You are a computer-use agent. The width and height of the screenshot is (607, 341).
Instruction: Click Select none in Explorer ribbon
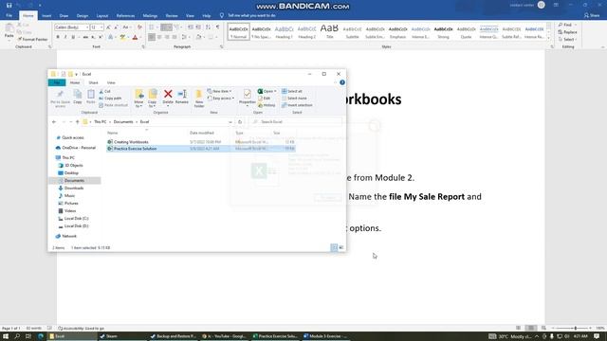(x=294, y=99)
